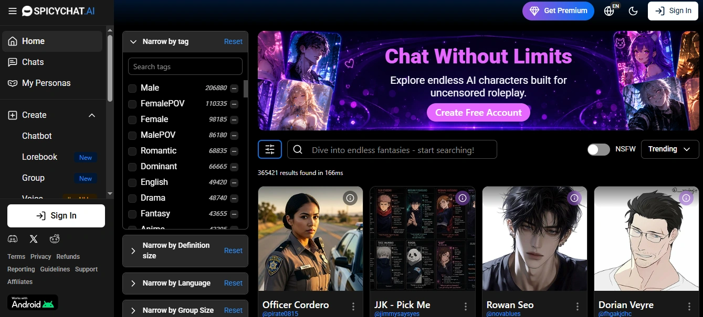The width and height of the screenshot is (703, 317).
Task: Check the Drama tag checkbox
Action: point(132,198)
